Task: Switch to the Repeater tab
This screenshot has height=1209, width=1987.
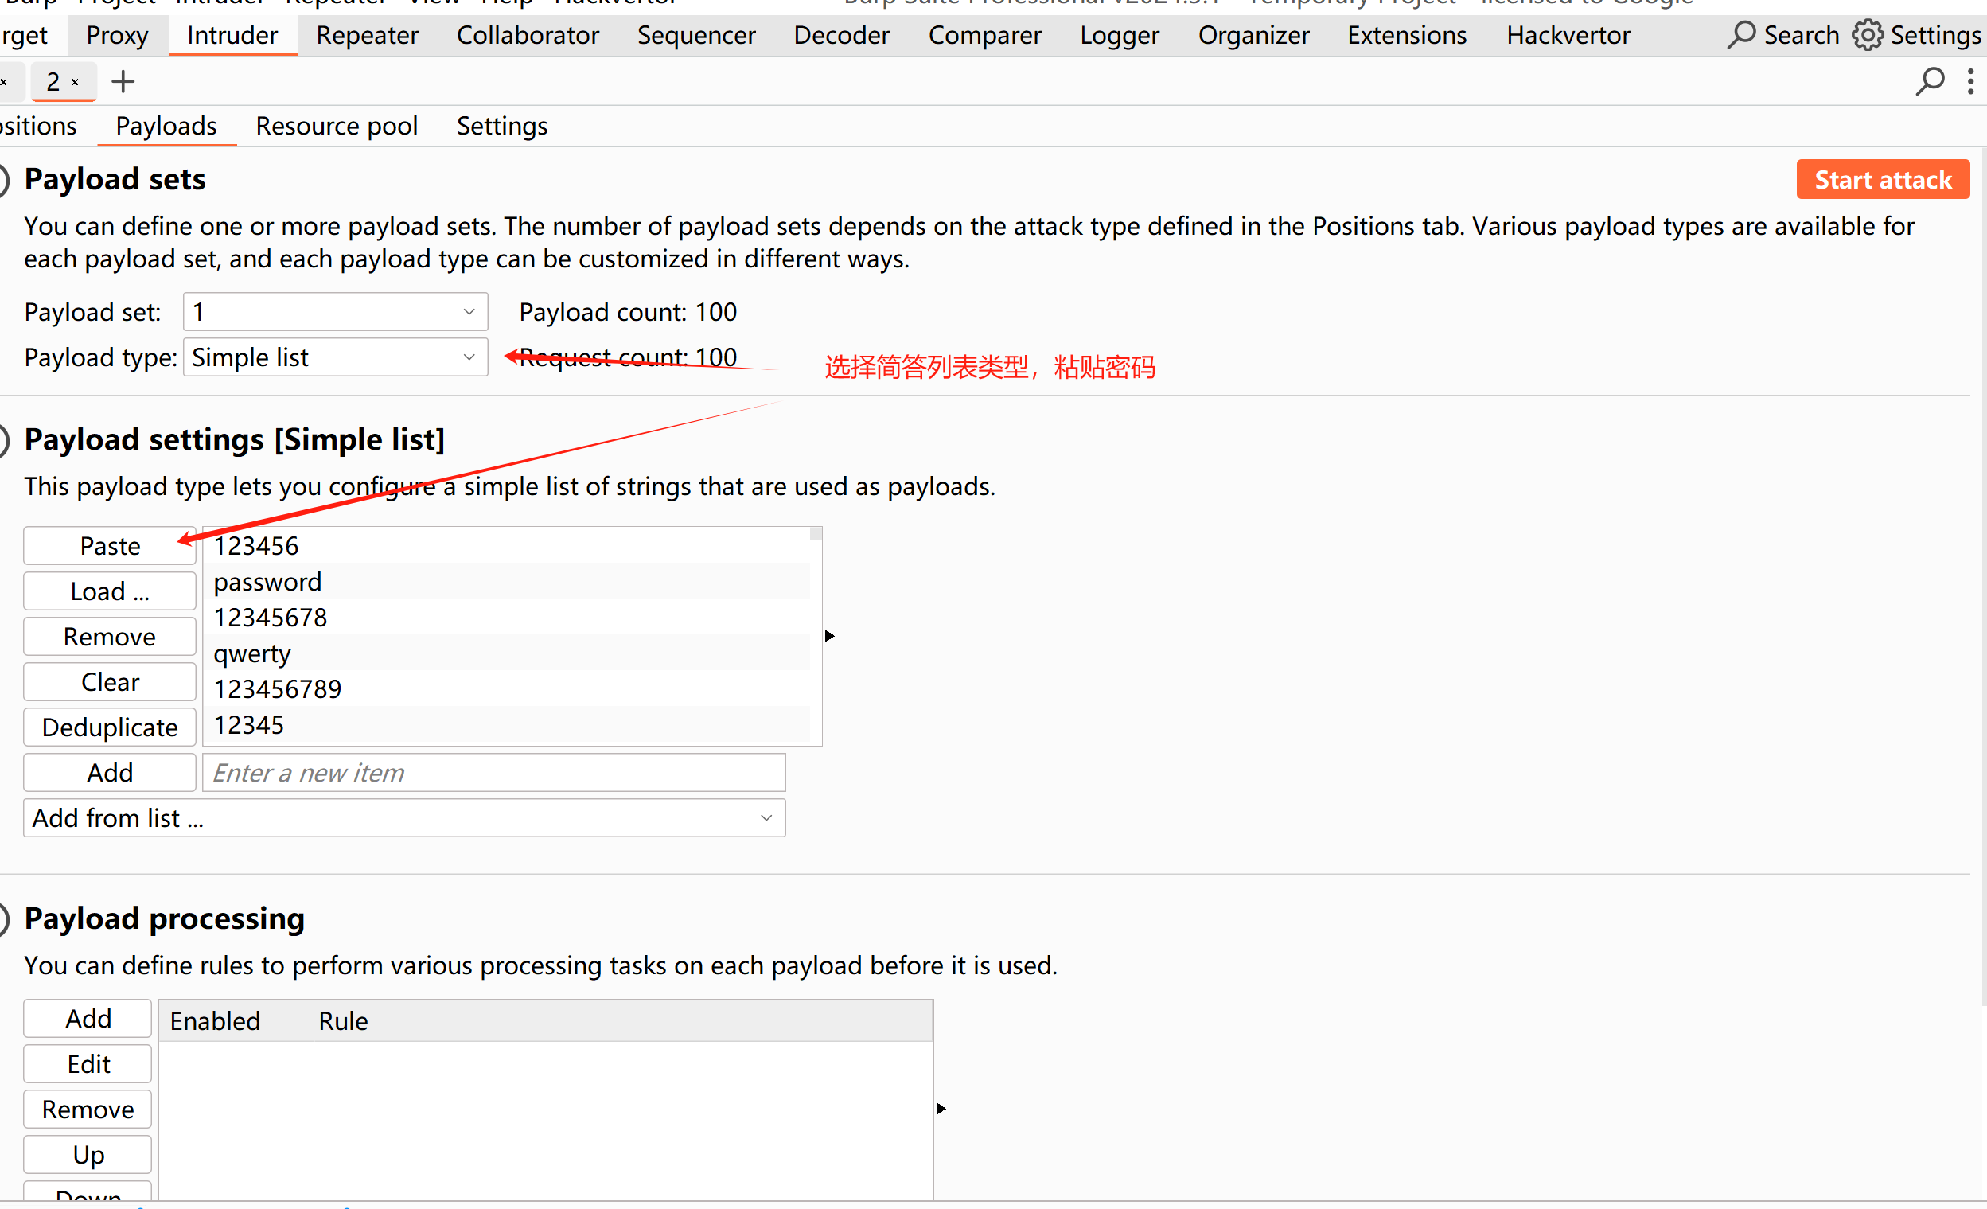Action: 367,36
